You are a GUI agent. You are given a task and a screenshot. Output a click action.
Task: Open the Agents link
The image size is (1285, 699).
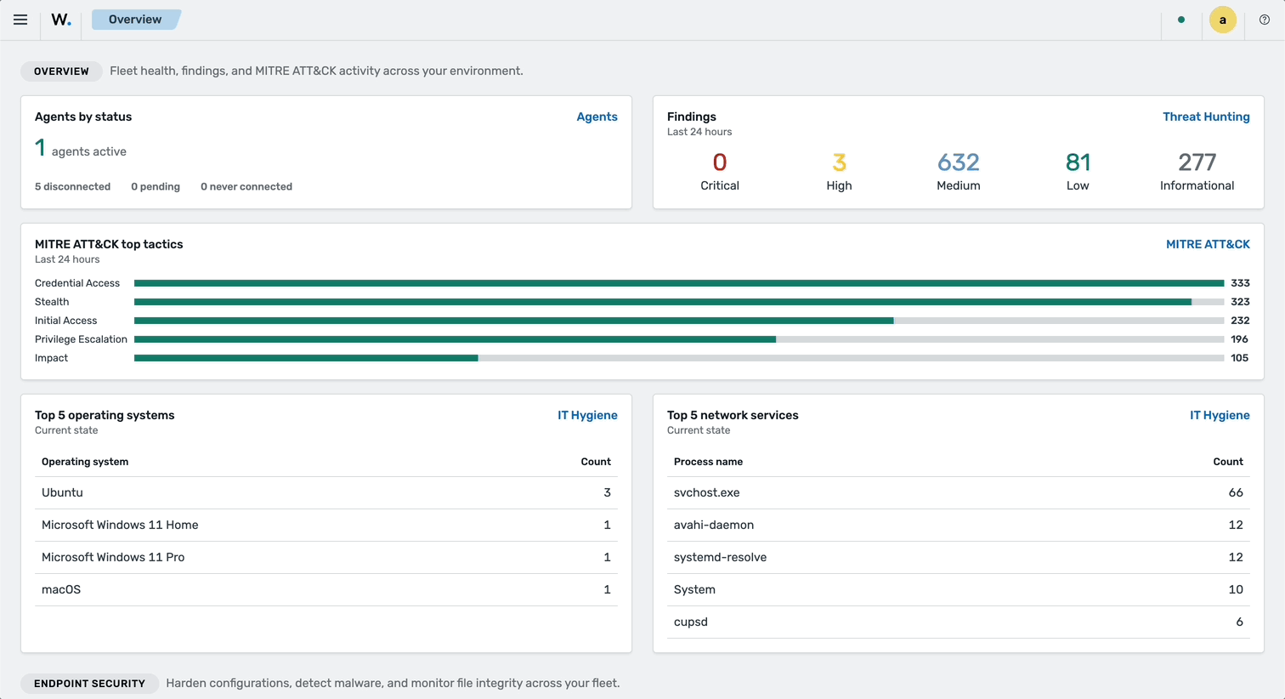click(x=597, y=116)
